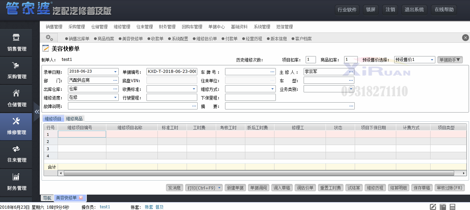470x210 pixels.
Task: Expand the 录单日期 date dropdown
Action: coord(116,71)
